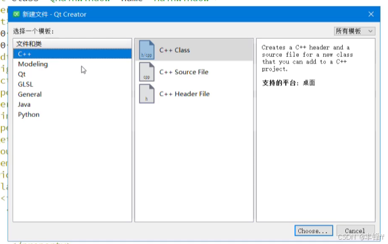Click the 支持的平台: 桌面 text
388x244 pixels.
pos(289,83)
